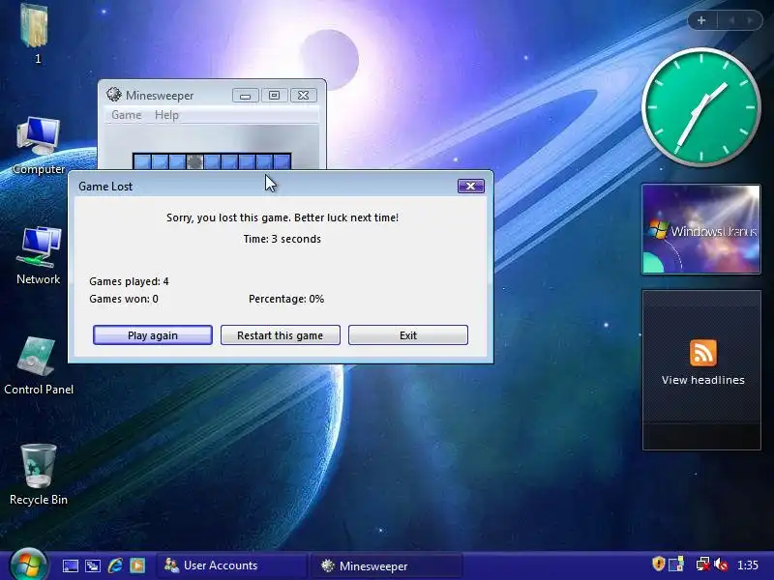Minimize the Minesweeper window
Image resolution: width=774 pixels, height=580 pixels.
[x=246, y=95]
